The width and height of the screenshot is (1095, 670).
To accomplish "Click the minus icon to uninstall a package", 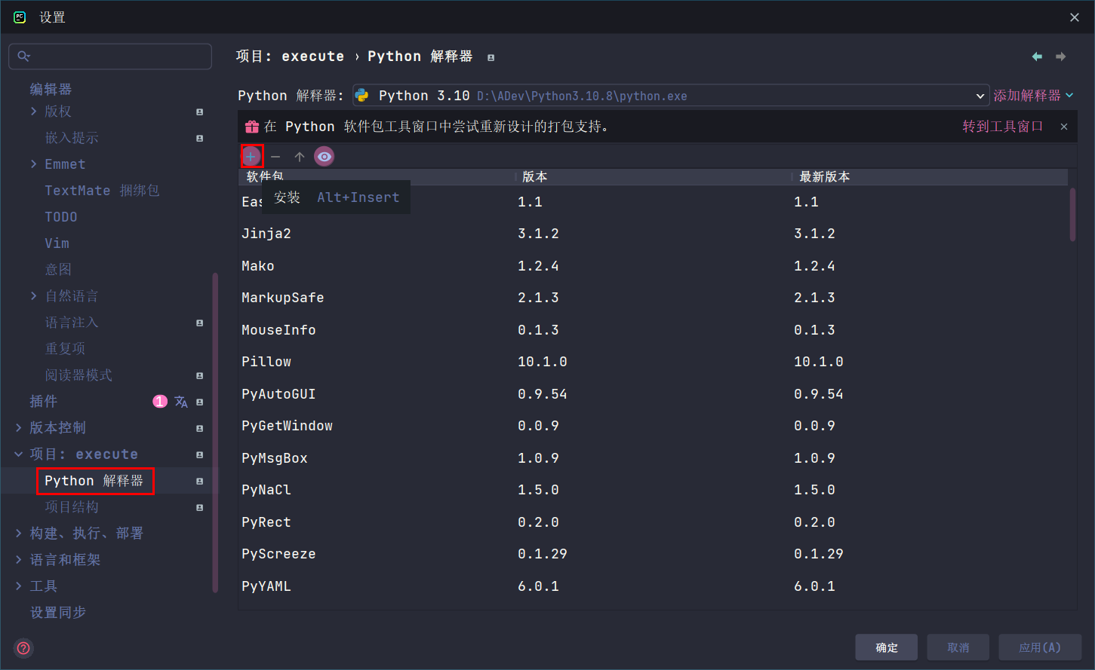I will click(x=275, y=156).
